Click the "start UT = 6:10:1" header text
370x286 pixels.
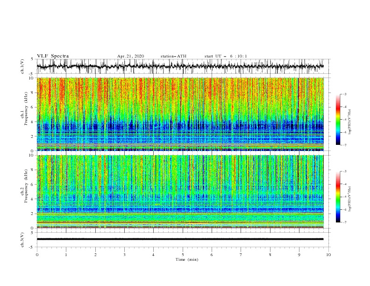(x=226, y=56)
